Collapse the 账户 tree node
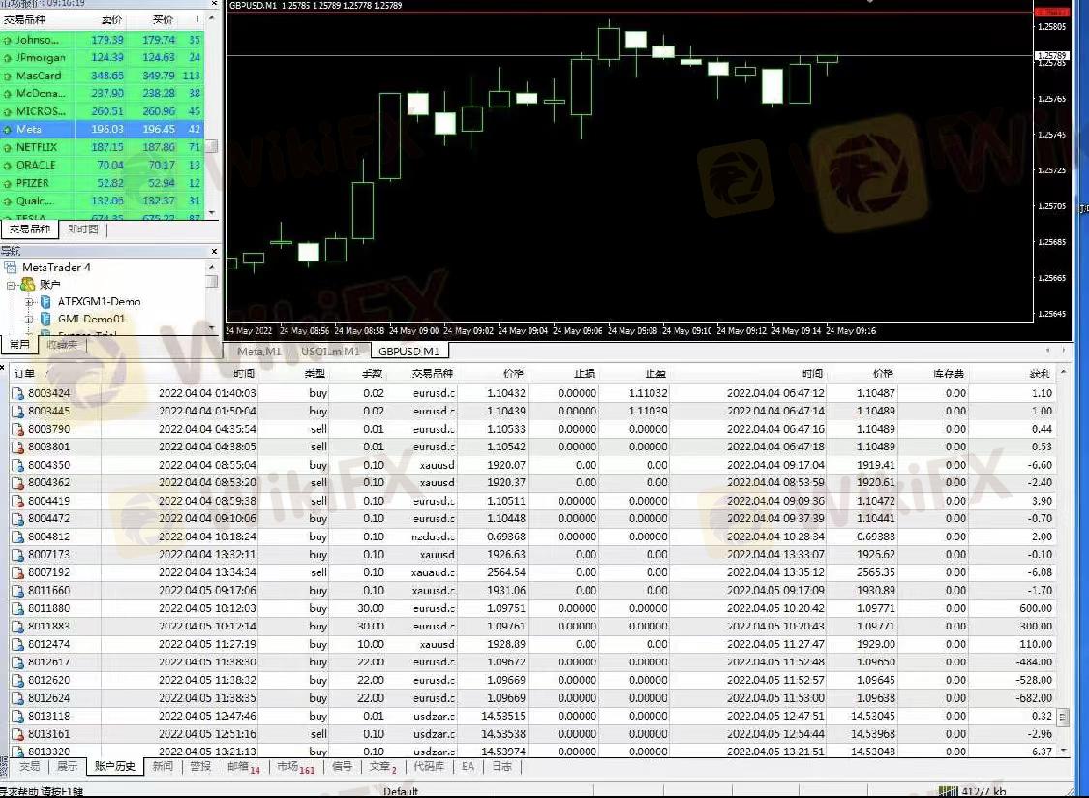Screen dimensions: 1089x798 [x=11, y=285]
